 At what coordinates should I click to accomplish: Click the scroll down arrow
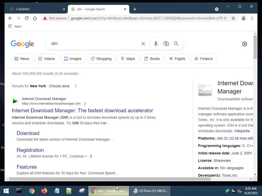[x=255, y=175]
